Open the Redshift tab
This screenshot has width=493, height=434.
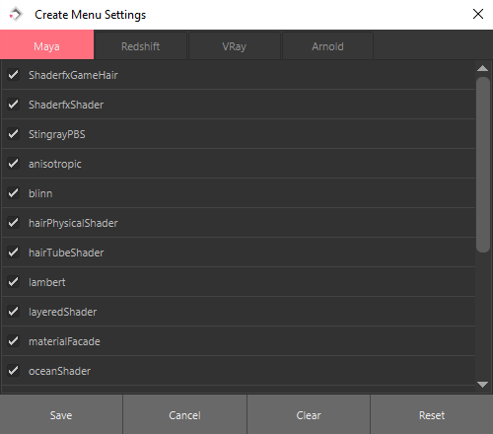pos(141,46)
